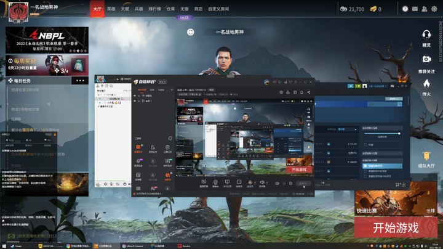
Task: Click the 精灵 headset icon
Action: 426,35
